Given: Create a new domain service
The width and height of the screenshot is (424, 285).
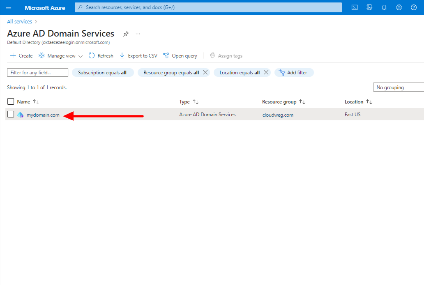Looking at the screenshot, I should [21, 56].
